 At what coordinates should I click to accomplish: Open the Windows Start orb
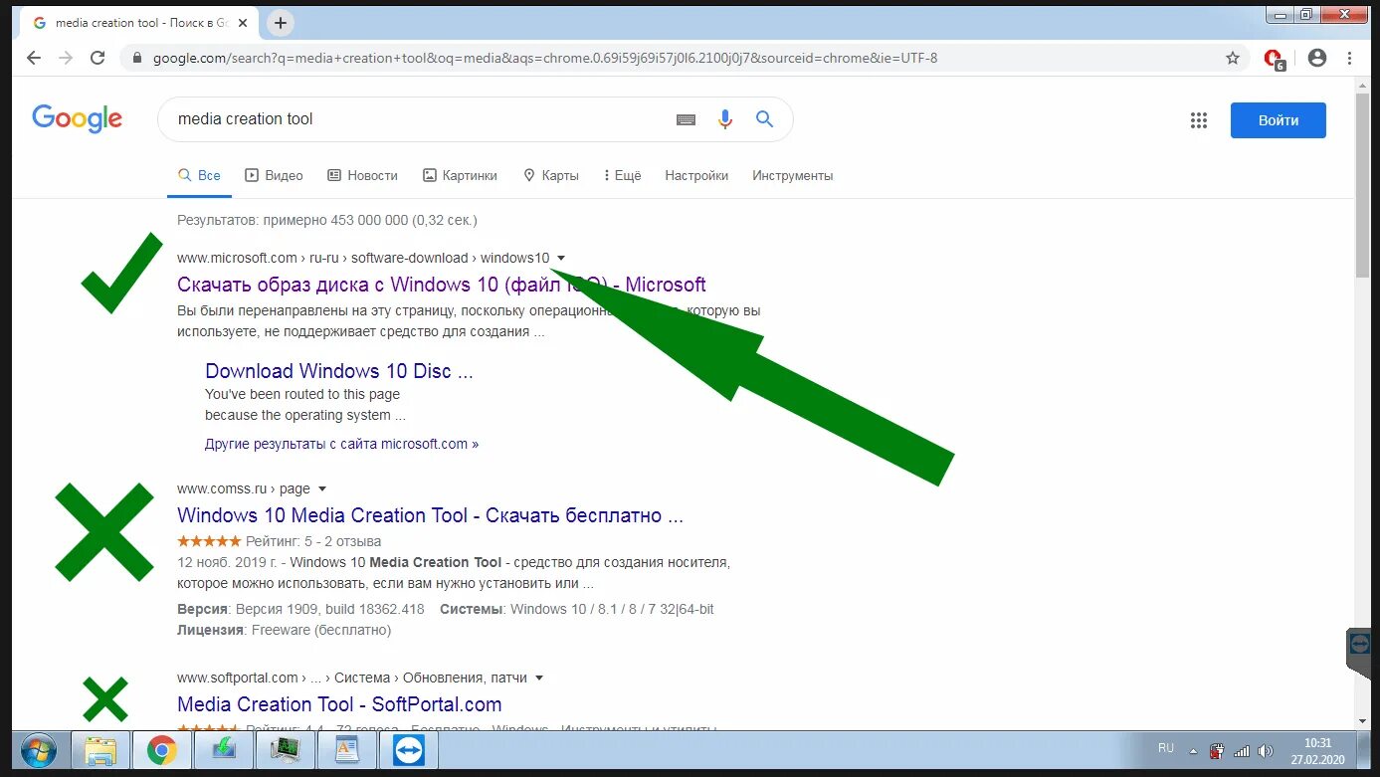tap(38, 750)
